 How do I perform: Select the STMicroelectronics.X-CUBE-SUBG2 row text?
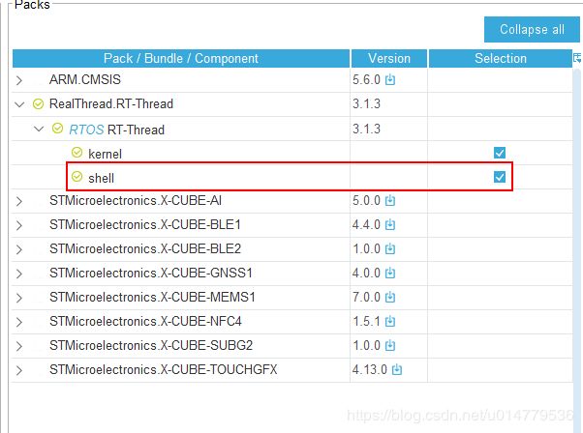(x=151, y=345)
